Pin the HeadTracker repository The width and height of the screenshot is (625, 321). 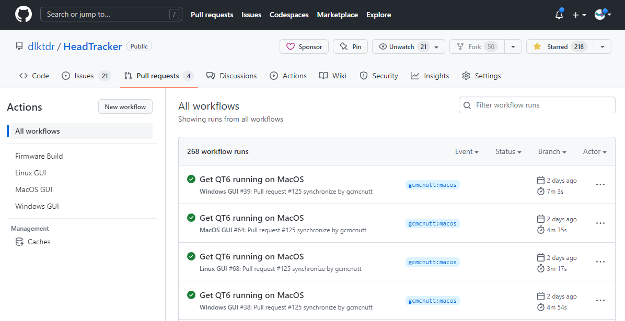(x=350, y=47)
